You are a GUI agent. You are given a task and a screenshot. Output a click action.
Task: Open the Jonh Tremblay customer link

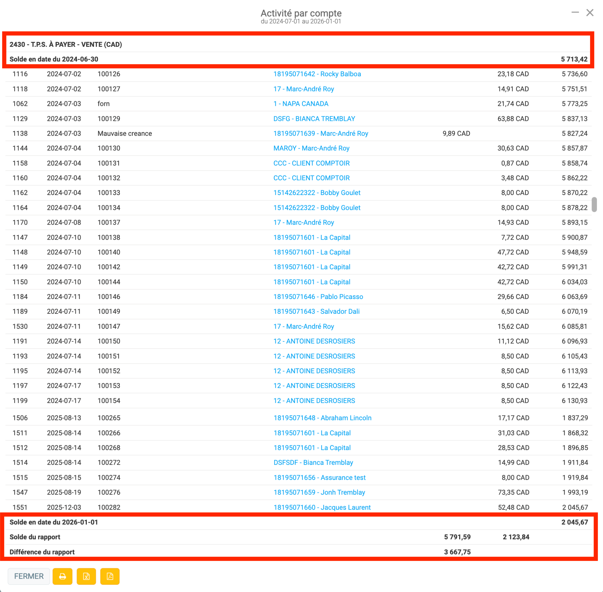[319, 492]
